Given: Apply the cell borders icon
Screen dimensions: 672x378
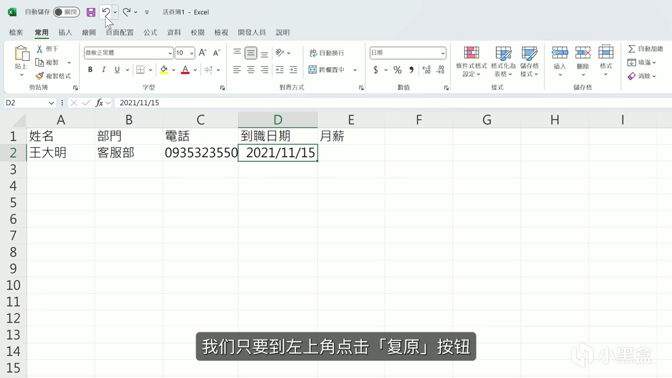Looking at the screenshot, I should pos(140,70).
